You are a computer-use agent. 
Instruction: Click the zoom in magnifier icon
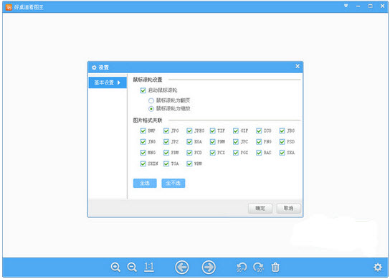click(115, 267)
